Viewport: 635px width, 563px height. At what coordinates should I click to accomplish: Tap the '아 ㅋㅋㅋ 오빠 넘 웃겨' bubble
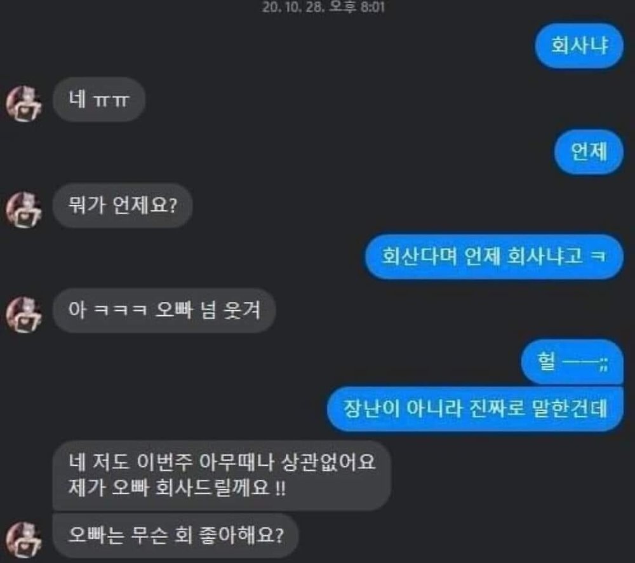click(164, 311)
